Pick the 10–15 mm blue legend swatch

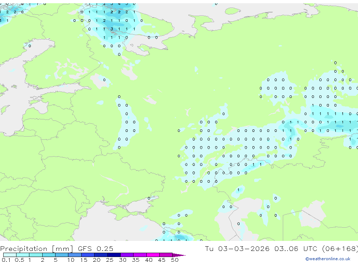(x=75, y=255)
